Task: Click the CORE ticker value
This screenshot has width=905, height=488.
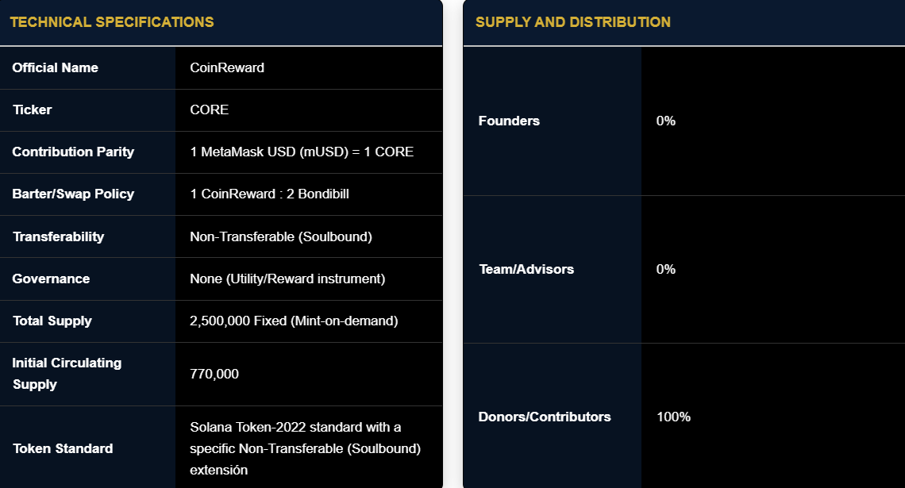Action: pyautogui.click(x=210, y=110)
